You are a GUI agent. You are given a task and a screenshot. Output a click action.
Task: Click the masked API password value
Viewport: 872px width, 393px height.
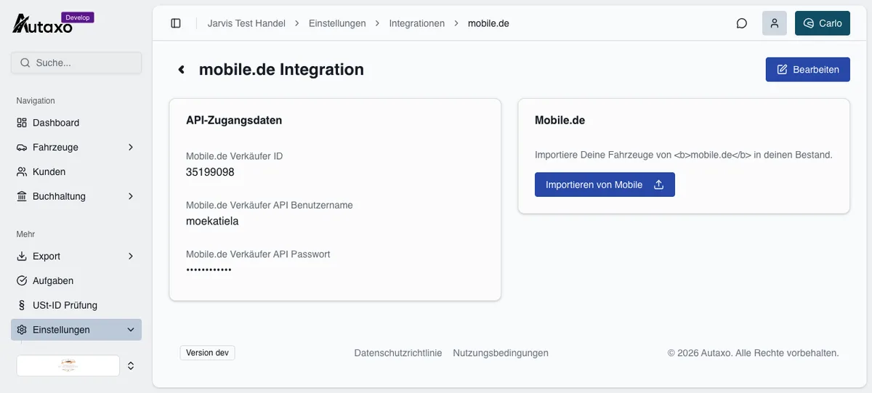(x=209, y=270)
